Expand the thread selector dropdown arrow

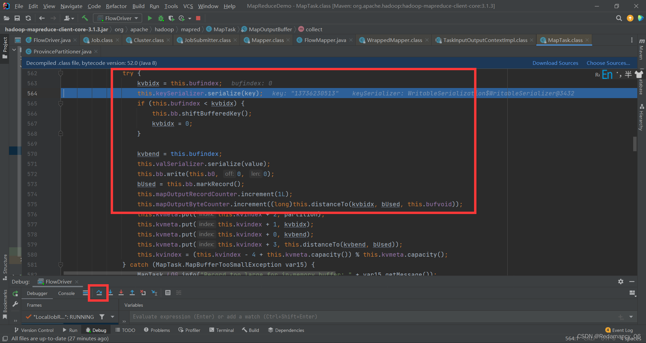click(x=112, y=317)
